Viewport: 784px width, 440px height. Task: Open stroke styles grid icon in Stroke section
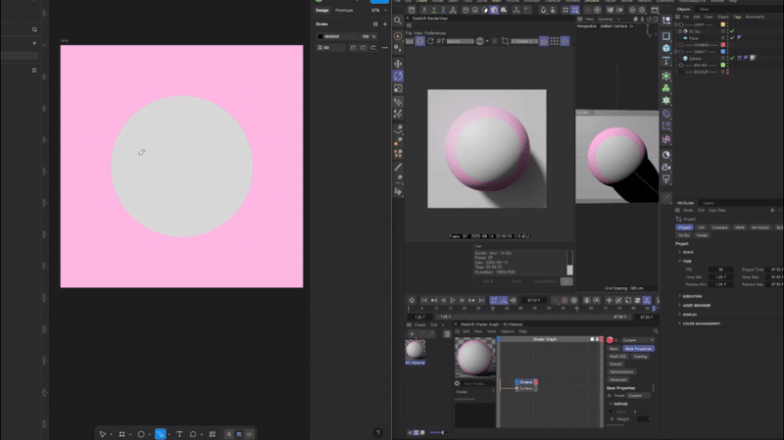[x=375, y=24]
